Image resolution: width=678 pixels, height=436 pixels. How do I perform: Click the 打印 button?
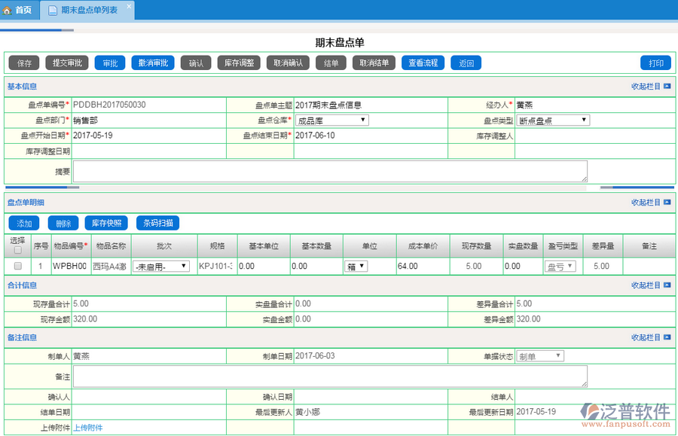[655, 63]
